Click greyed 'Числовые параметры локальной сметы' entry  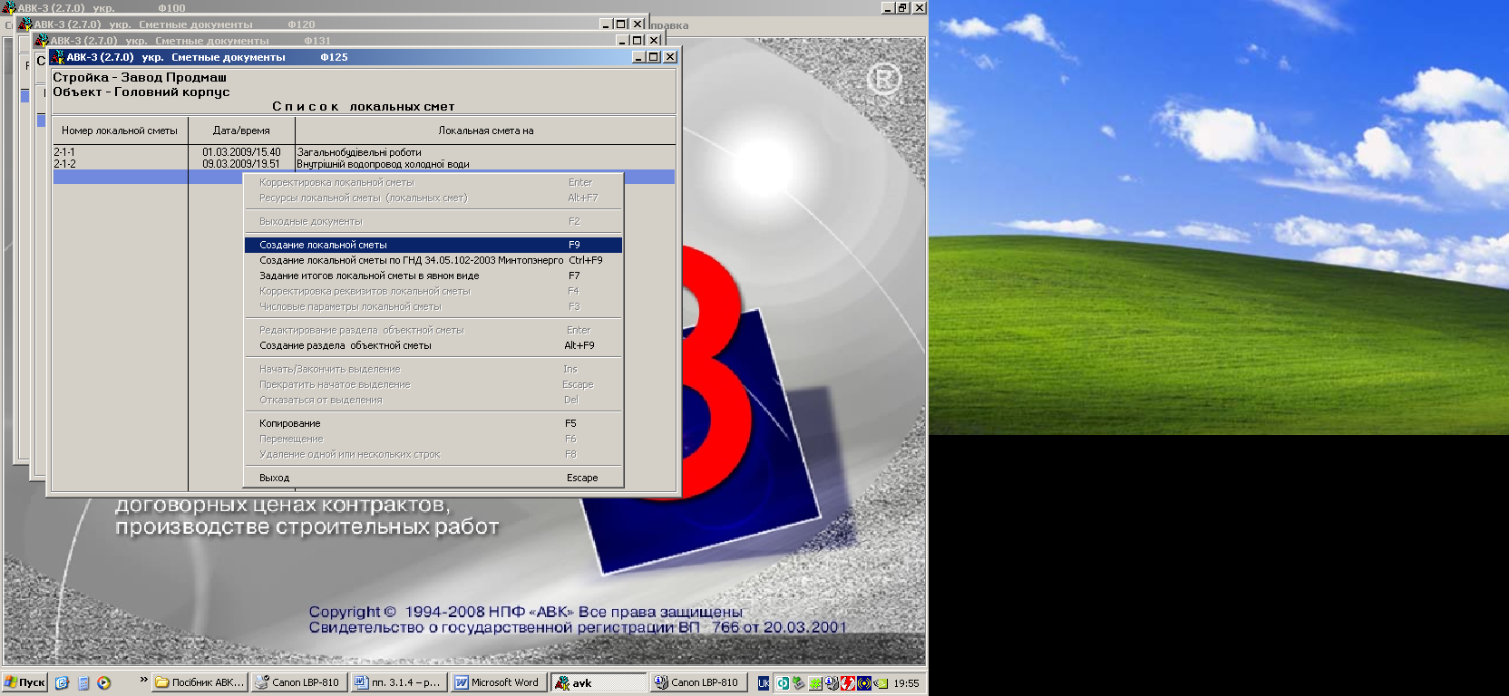point(433,306)
